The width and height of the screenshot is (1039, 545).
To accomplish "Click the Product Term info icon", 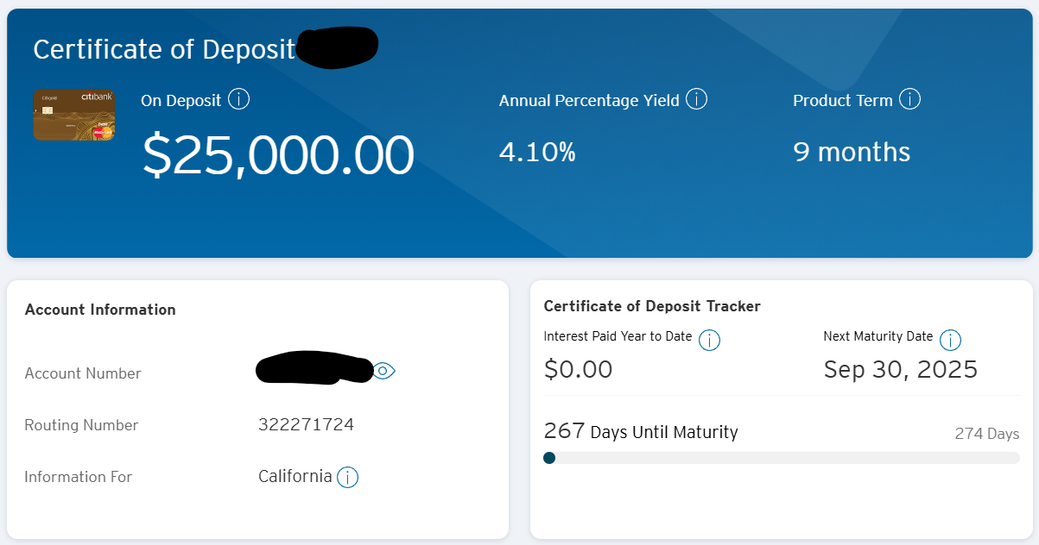I will 909,100.
